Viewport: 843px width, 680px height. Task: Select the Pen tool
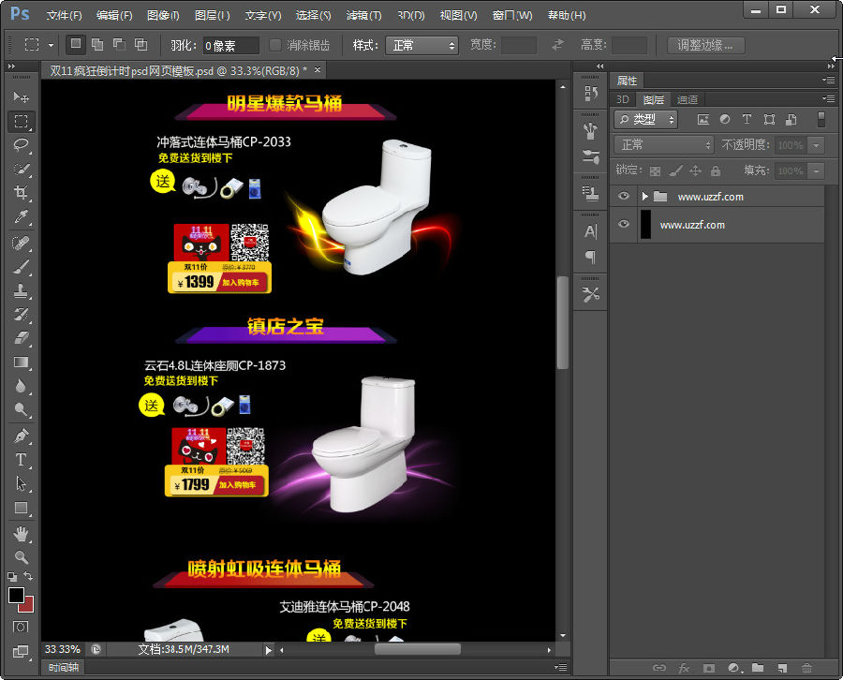(x=21, y=436)
